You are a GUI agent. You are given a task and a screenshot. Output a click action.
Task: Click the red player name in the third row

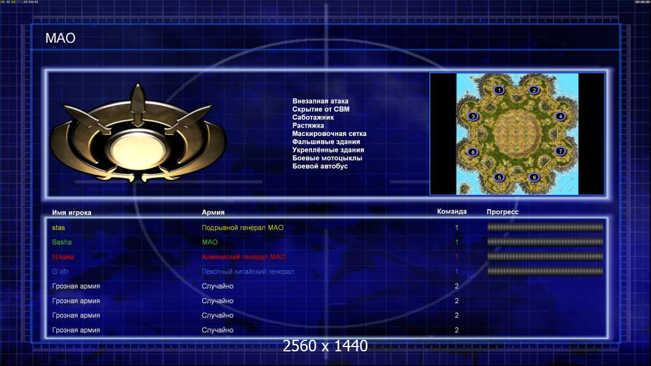pyautogui.click(x=63, y=257)
